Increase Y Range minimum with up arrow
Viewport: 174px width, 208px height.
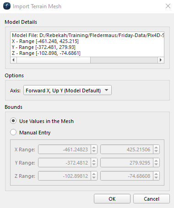[x=94, y=161]
